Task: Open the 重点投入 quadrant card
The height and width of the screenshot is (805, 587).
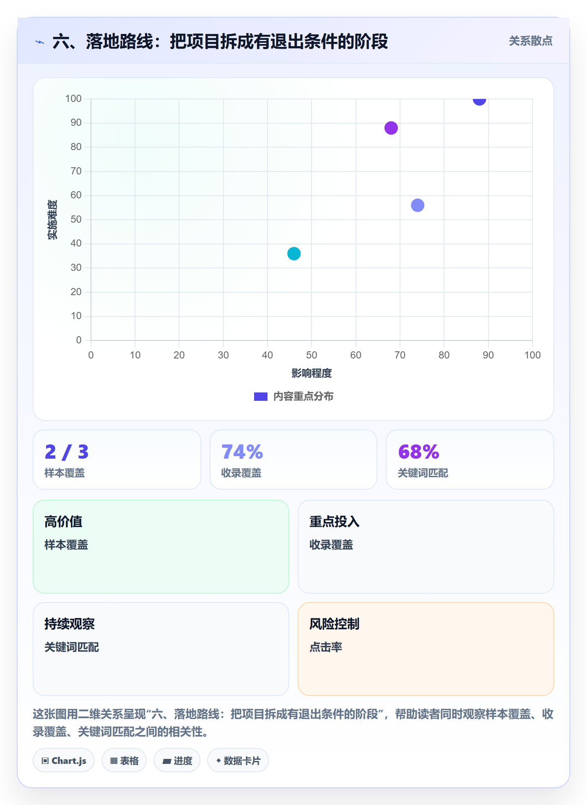Action: 426,547
